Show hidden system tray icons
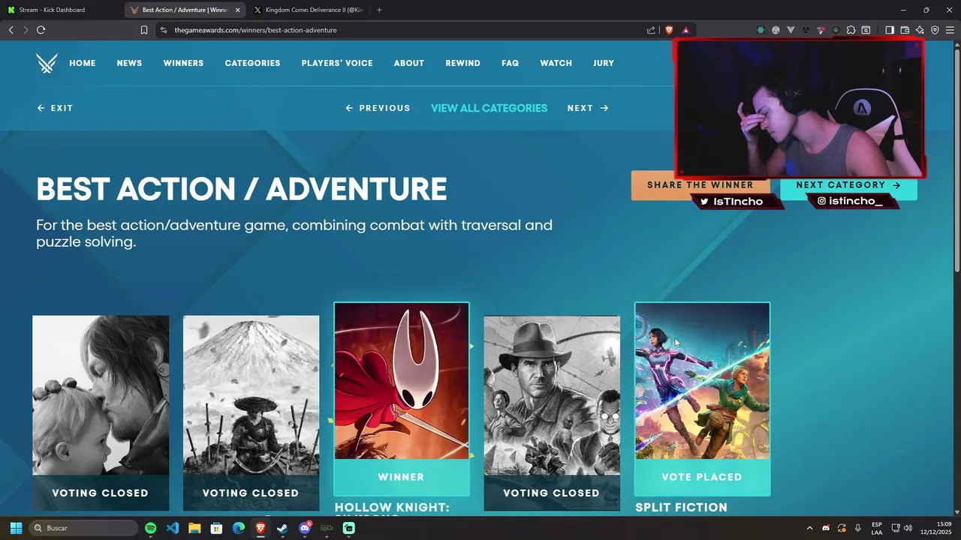The width and height of the screenshot is (961, 540). click(809, 528)
